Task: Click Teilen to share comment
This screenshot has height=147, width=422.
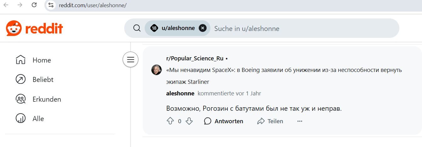Action: (270, 121)
